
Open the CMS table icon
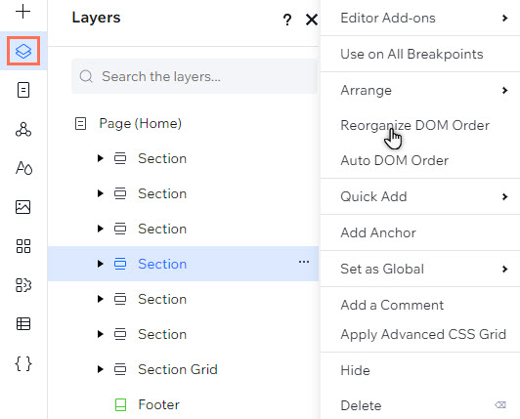pos(23,324)
